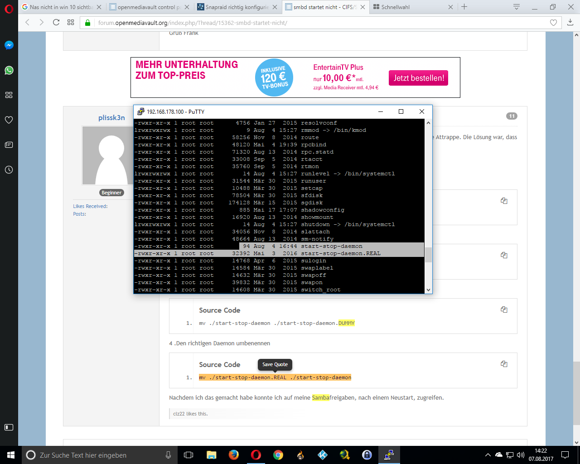The width and height of the screenshot is (580, 464).
Task: Launch Firefox from taskbar
Action: click(x=234, y=455)
